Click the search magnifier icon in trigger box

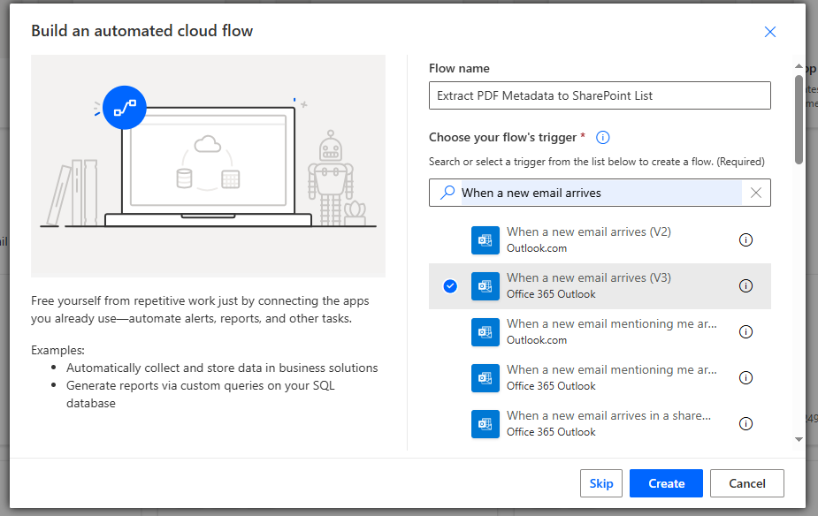coord(447,193)
